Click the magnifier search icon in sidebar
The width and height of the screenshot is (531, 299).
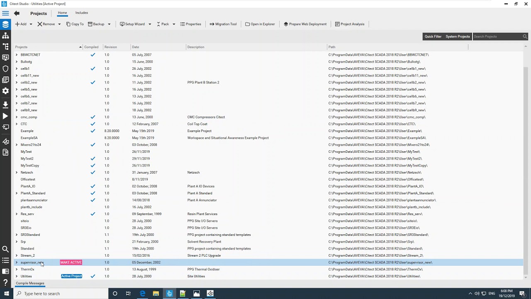pyautogui.click(x=5, y=249)
